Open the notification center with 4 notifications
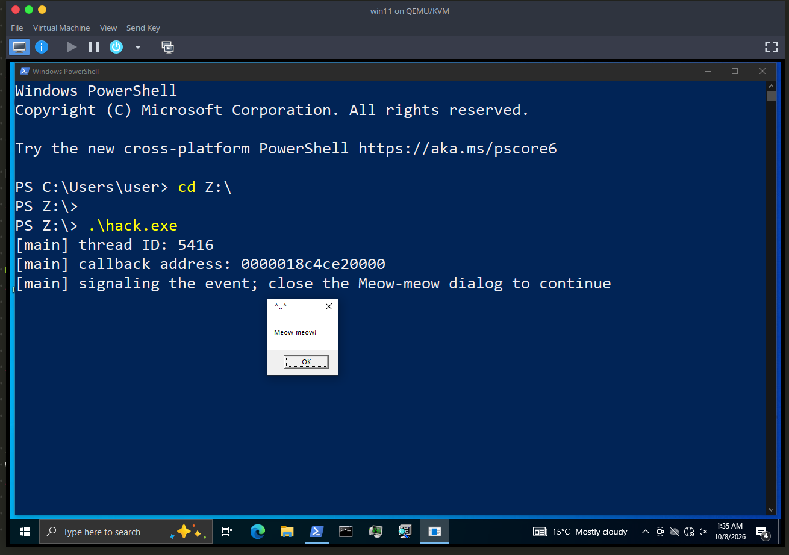 [763, 532]
